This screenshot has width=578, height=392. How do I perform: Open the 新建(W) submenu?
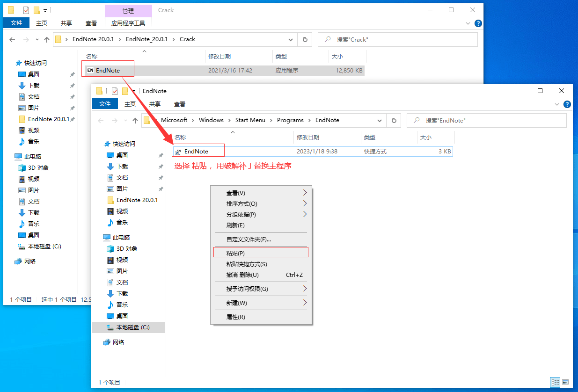[261, 303]
